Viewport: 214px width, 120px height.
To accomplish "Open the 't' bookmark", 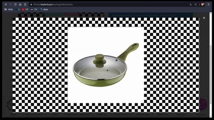I will coord(17,10).
